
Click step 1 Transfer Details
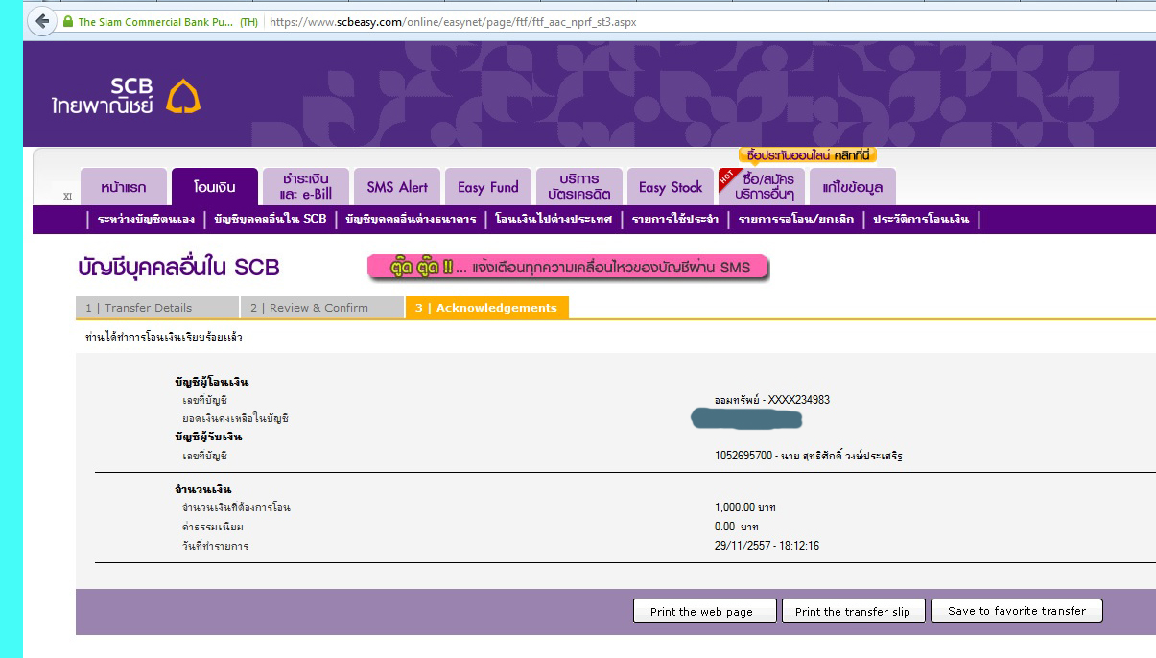pos(157,308)
